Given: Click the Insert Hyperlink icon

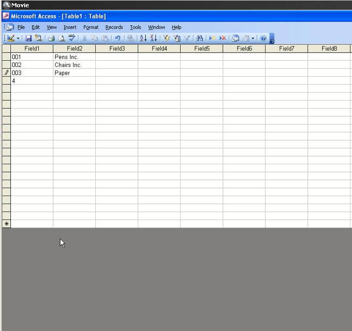Looking at the screenshot, I should click(x=130, y=38).
